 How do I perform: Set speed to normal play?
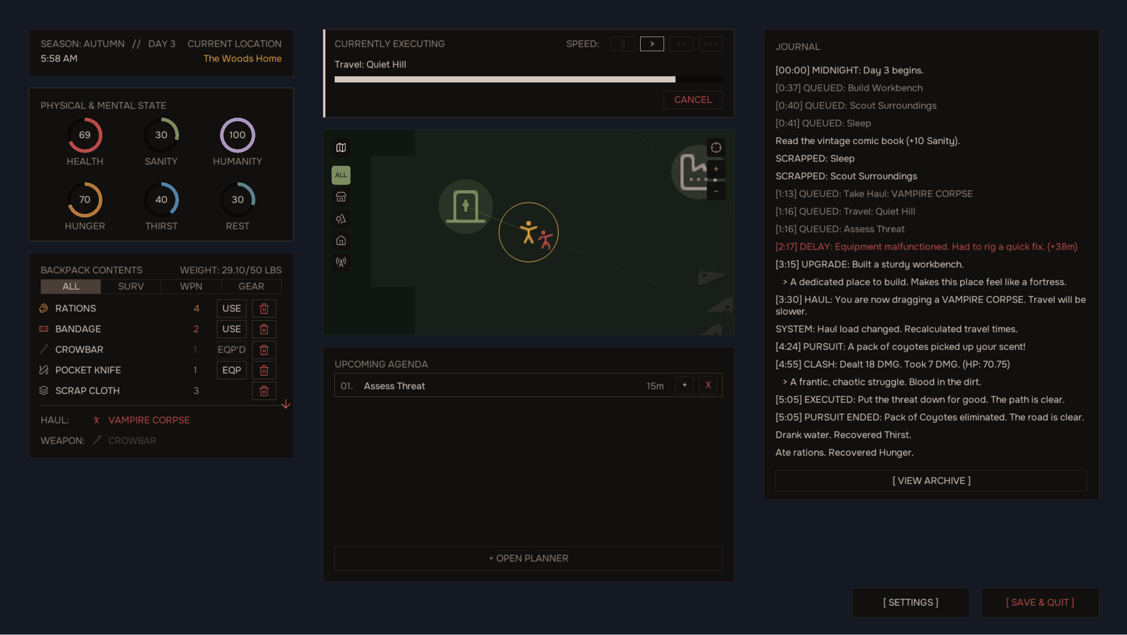652,44
